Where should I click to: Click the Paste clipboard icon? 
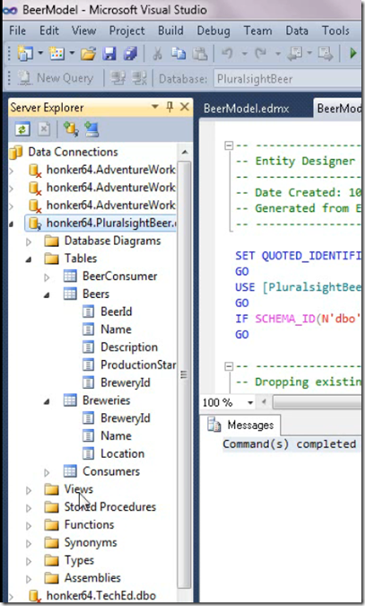point(200,54)
